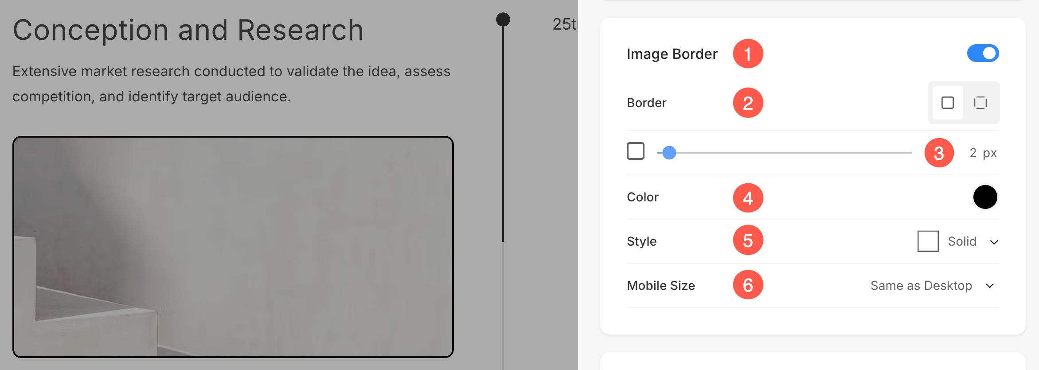
Task: Click the border width slider handle
Action: click(x=669, y=153)
